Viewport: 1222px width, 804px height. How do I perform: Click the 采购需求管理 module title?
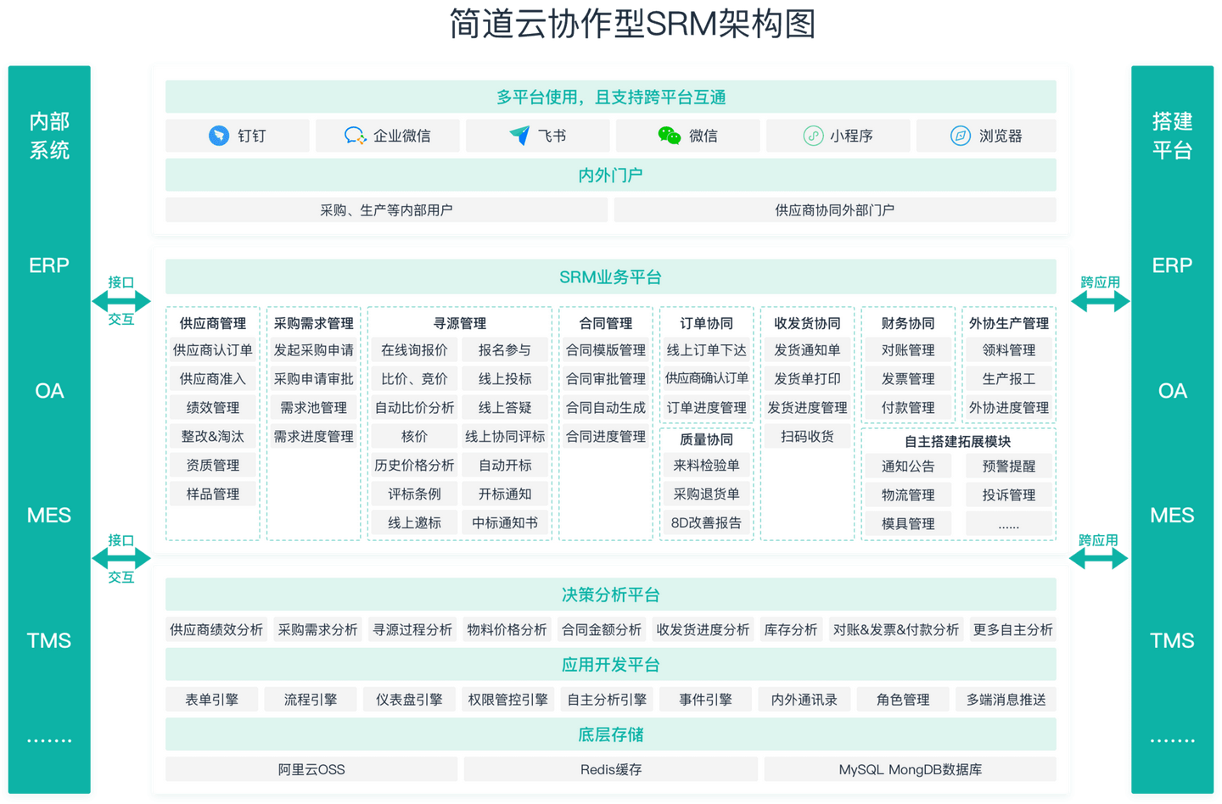click(x=314, y=323)
